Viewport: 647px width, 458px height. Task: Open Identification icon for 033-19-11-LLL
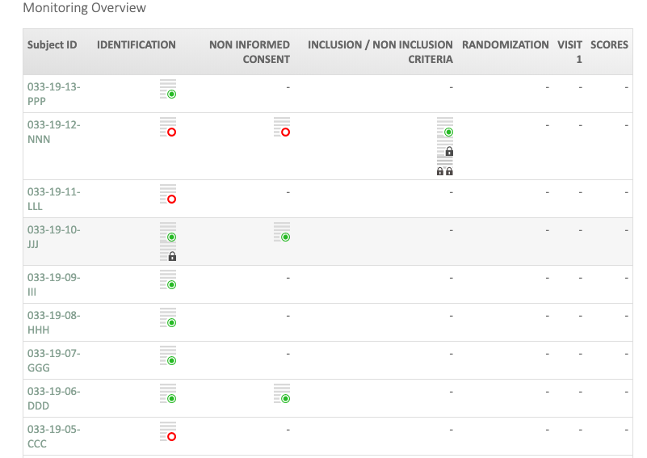(168, 194)
